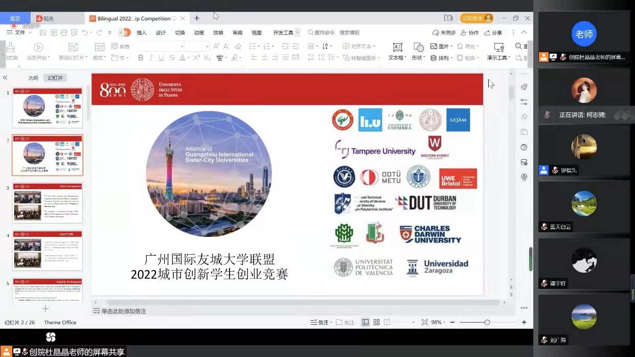The height and width of the screenshot is (357, 635).
Task: Click the Clear Formatting eraser icon
Action: (x=238, y=46)
